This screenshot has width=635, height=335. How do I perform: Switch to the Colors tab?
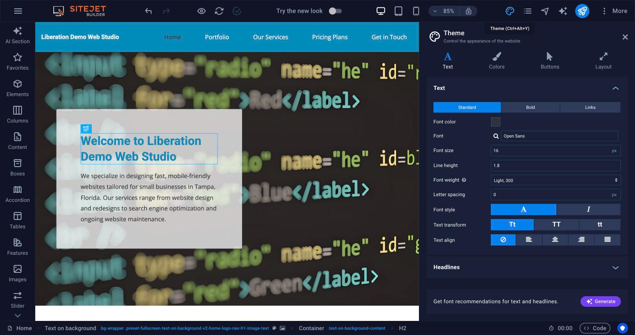497,61
